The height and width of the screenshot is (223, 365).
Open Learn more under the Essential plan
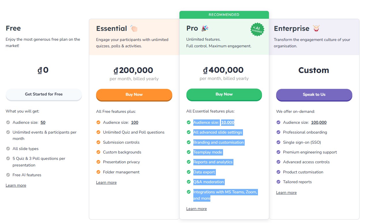(x=106, y=183)
